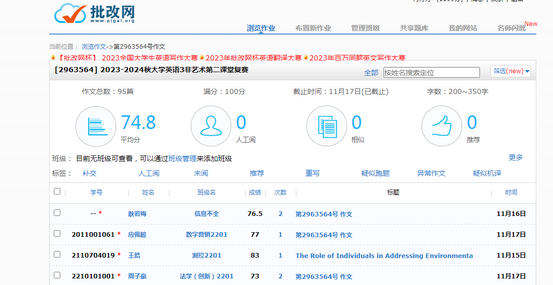Viewport: 553px width, 285px height.
Task: Click the flame icon before 百万同题英文写作大赛
Action: point(306,57)
